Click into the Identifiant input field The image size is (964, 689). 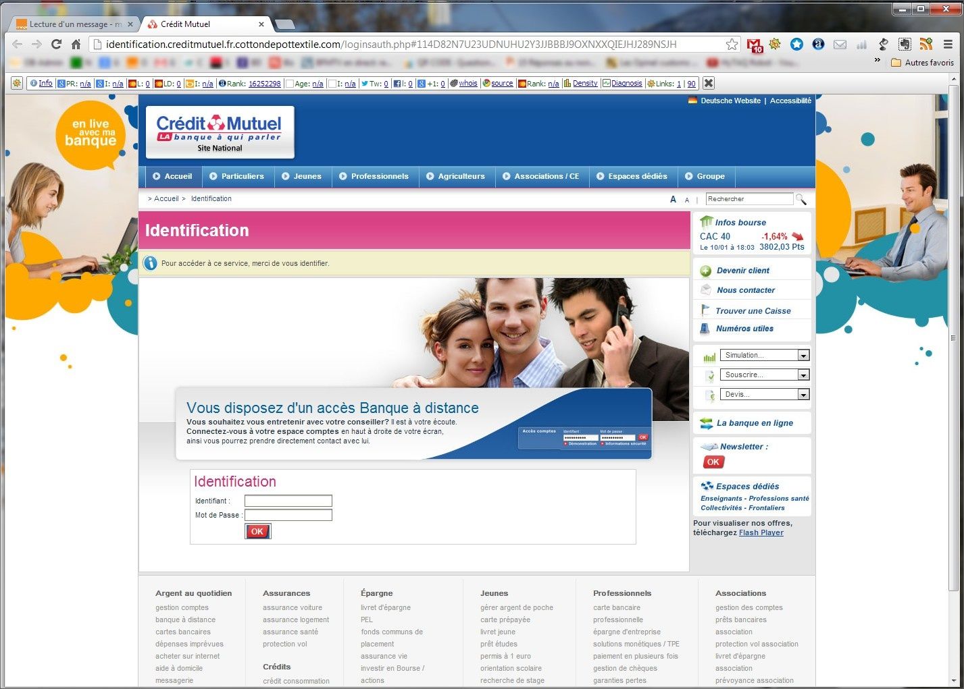288,501
